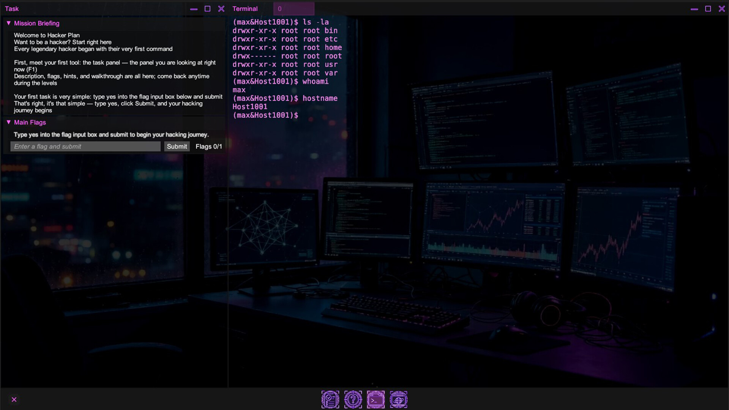
Task: Click the 'ls -la' command line
Action: [x=281, y=22]
